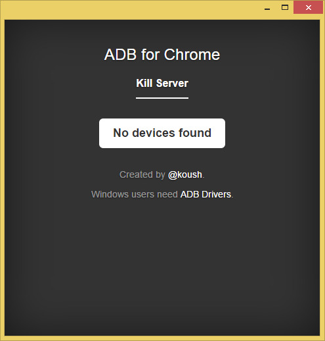Follow the ADB Drivers link
Image resolution: width=325 pixels, height=341 pixels.
206,194
